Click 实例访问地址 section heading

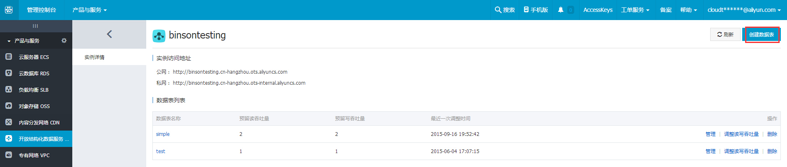click(x=174, y=59)
